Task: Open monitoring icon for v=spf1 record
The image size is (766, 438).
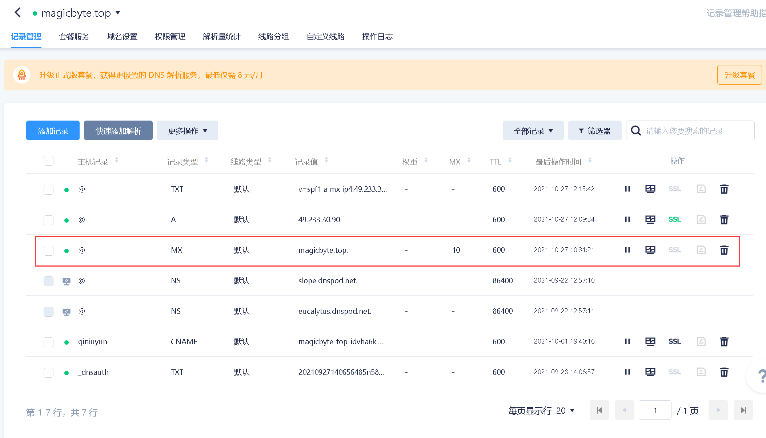Action: (650, 189)
